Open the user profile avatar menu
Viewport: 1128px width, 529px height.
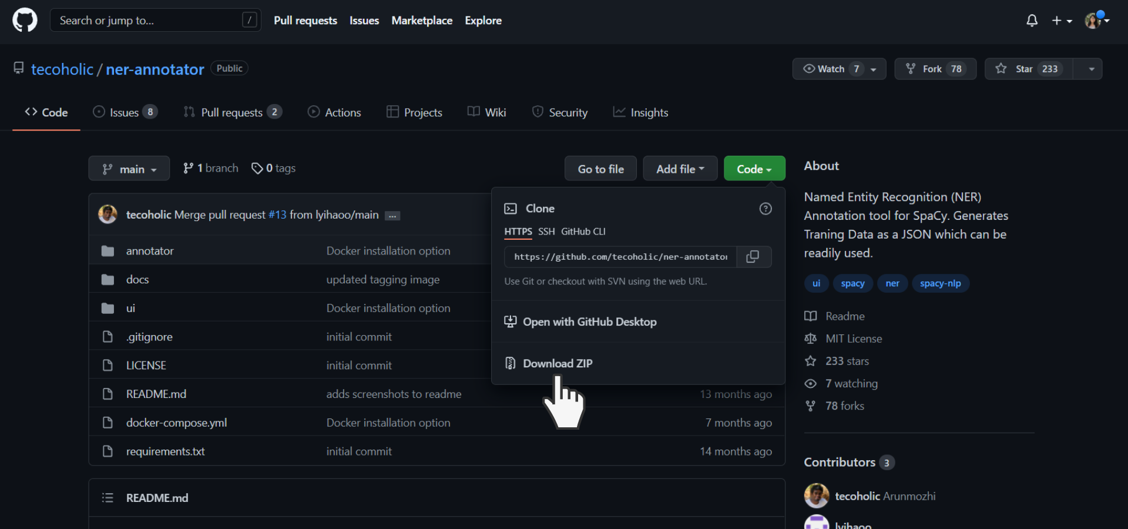pos(1096,21)
